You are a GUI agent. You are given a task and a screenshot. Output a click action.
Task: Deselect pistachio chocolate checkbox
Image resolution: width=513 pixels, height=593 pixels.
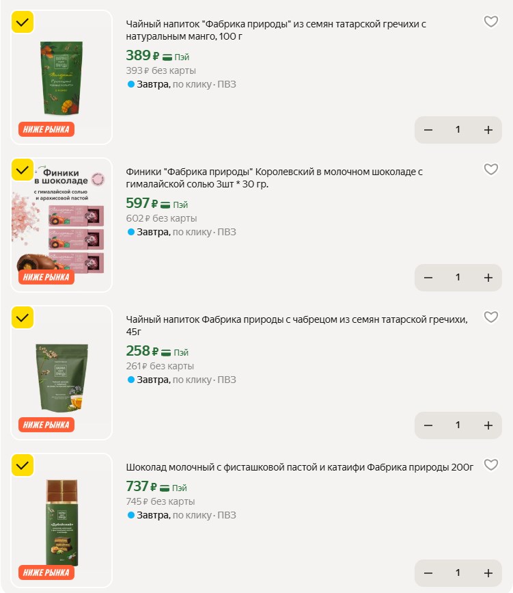23,465
